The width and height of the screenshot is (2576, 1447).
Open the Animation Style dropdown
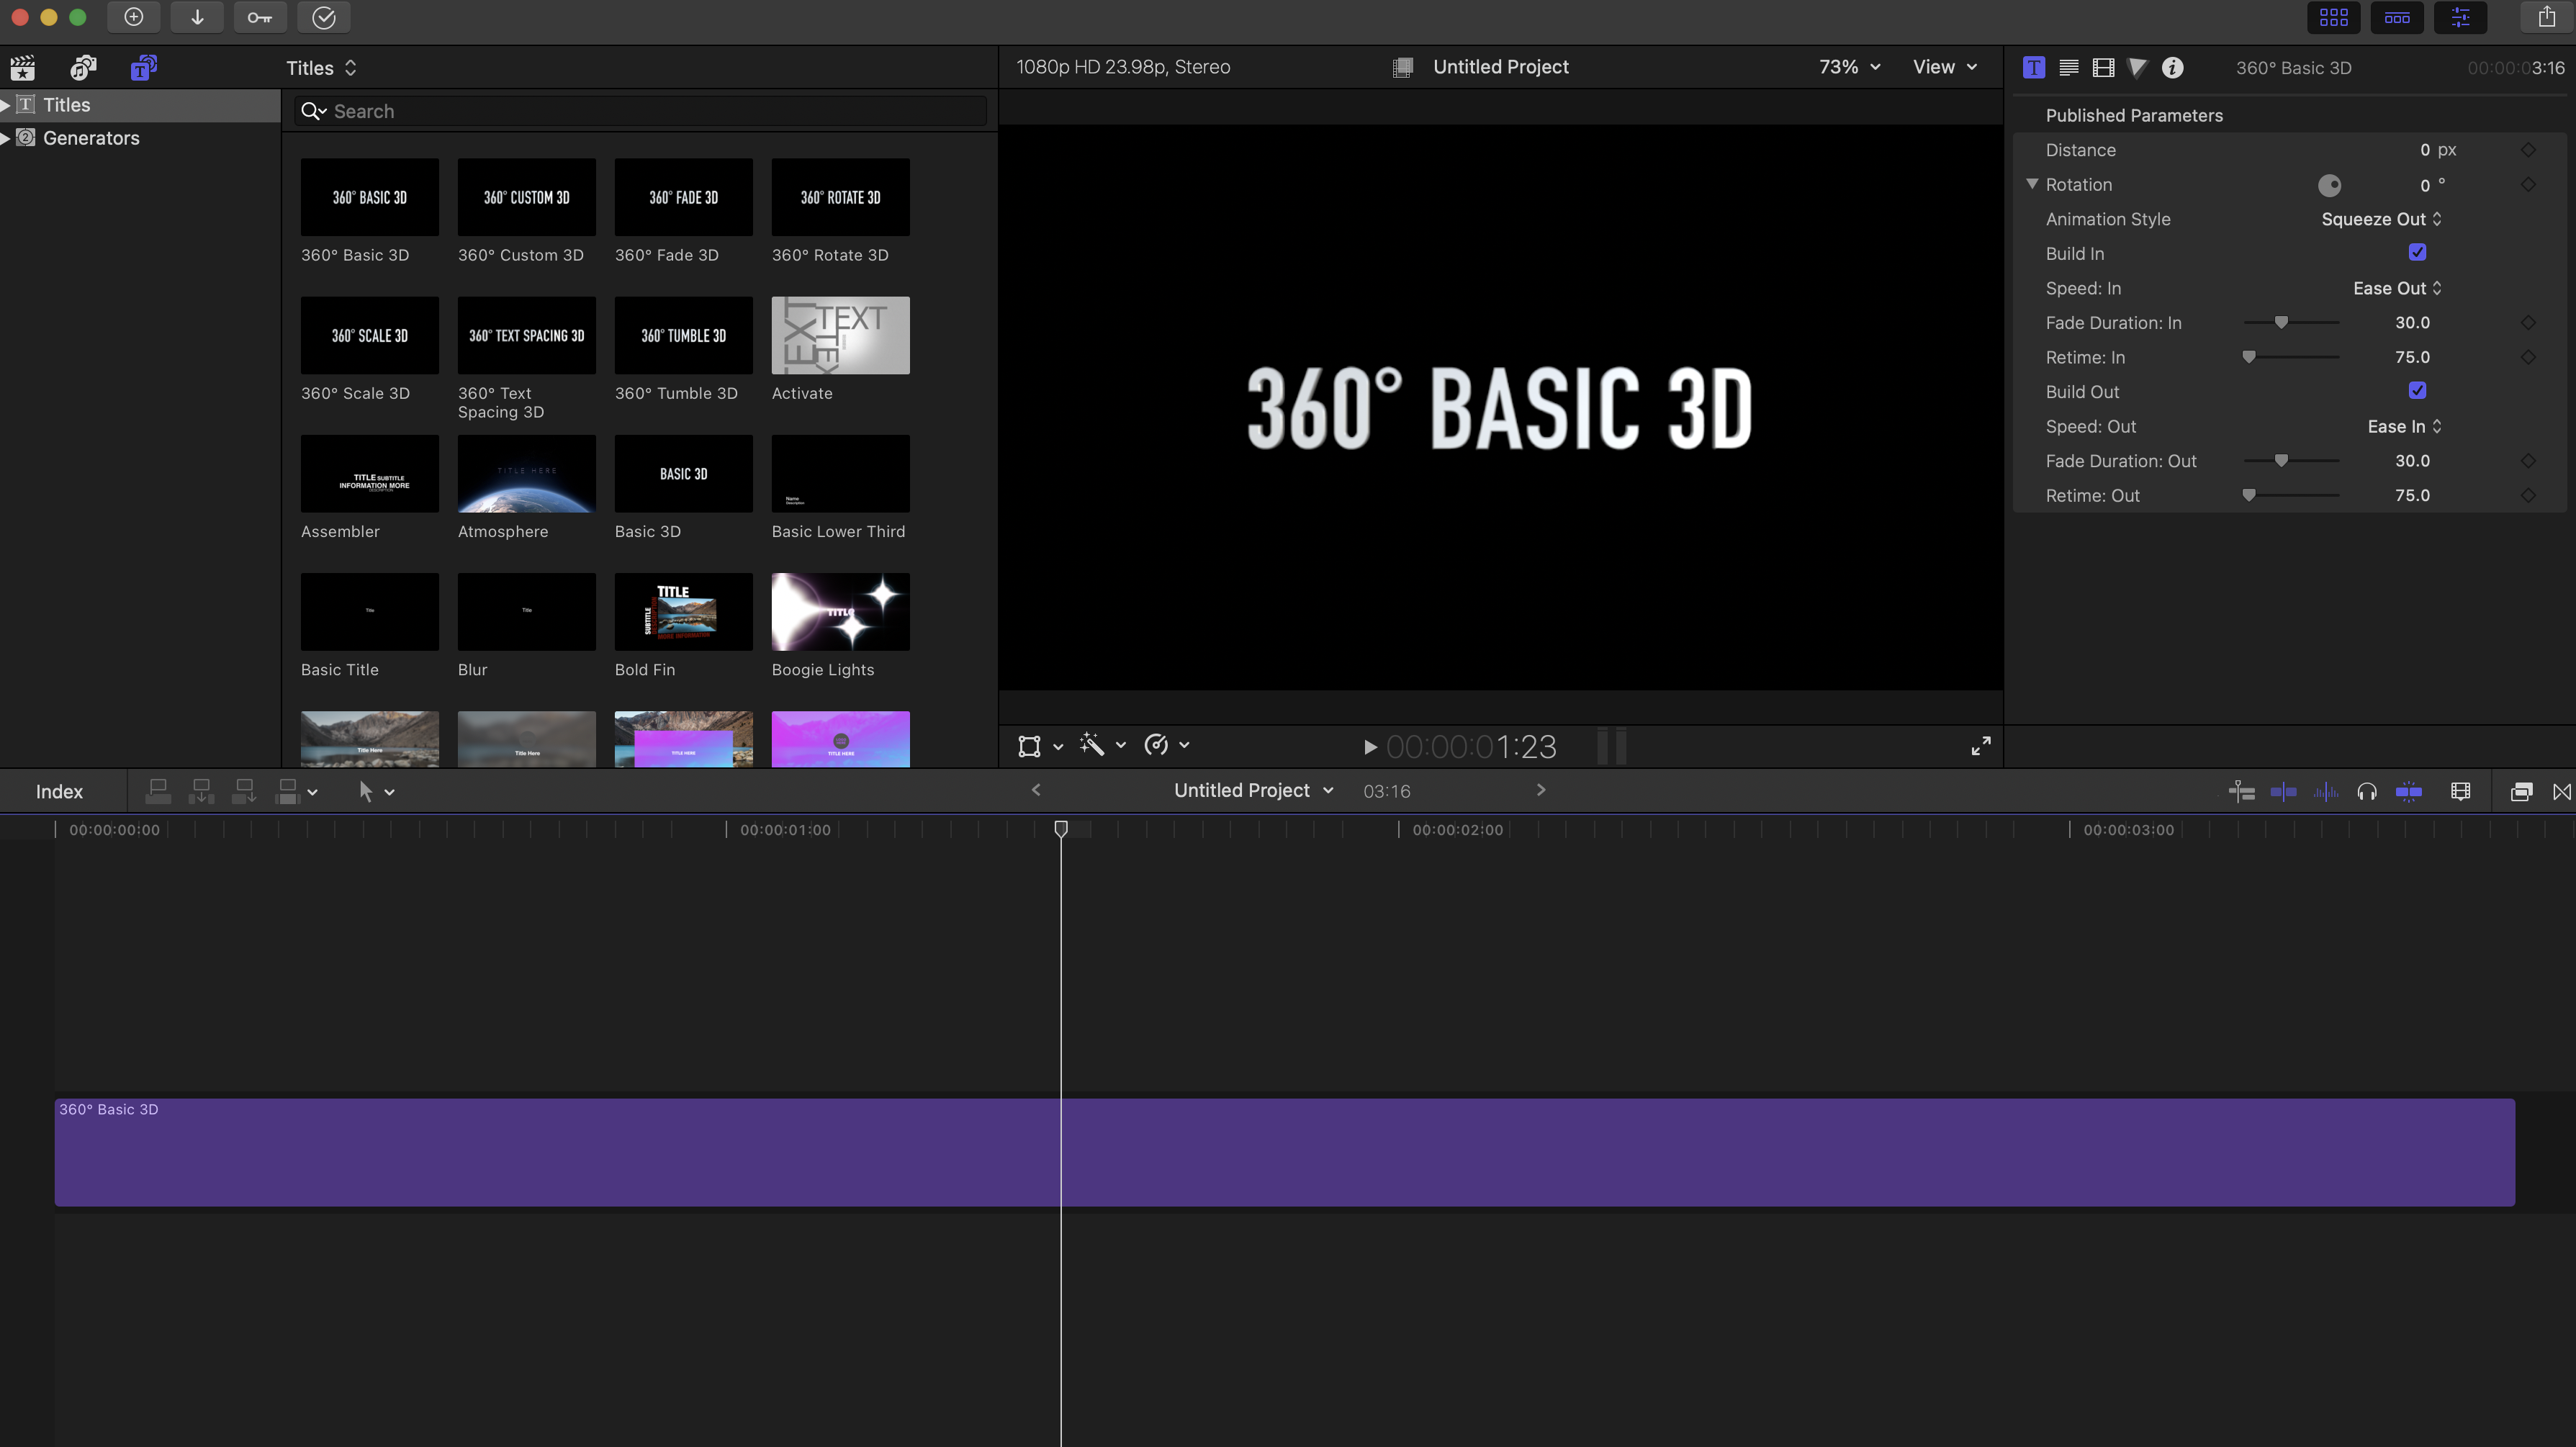pos(2381,219)
